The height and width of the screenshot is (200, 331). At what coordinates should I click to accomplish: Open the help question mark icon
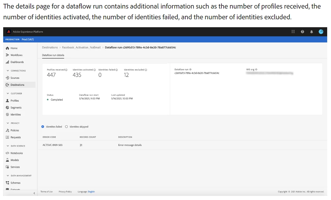[x=302, y=32]
